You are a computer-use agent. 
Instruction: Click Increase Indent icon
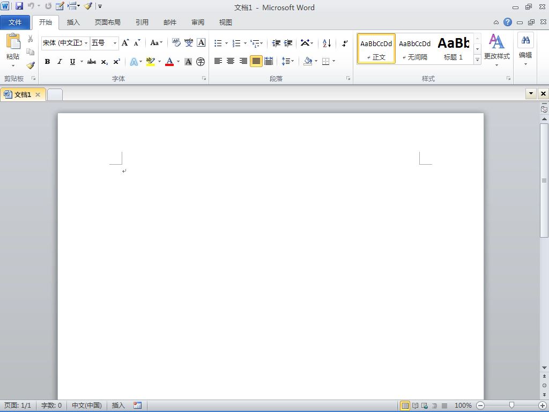point(288,43)
